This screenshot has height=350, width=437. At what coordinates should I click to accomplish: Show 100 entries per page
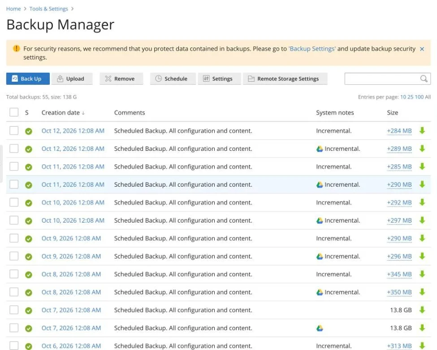[x=419, y=97]
